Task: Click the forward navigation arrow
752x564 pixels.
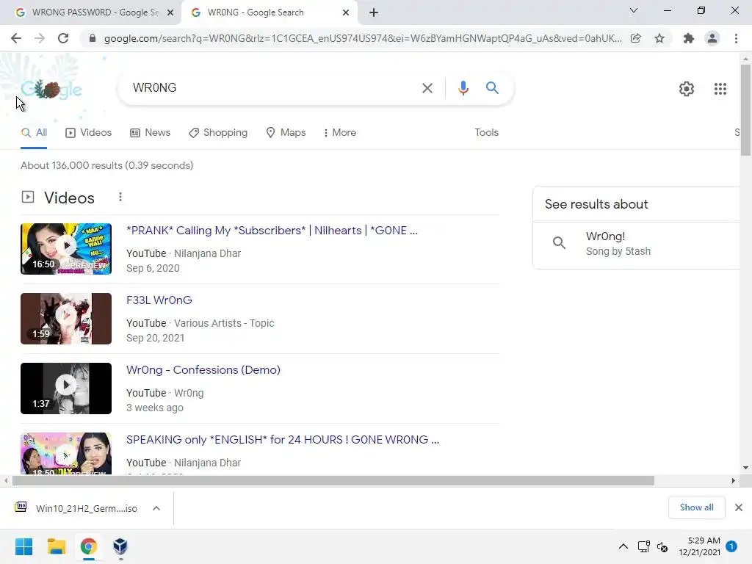Action: coord(40,38)
